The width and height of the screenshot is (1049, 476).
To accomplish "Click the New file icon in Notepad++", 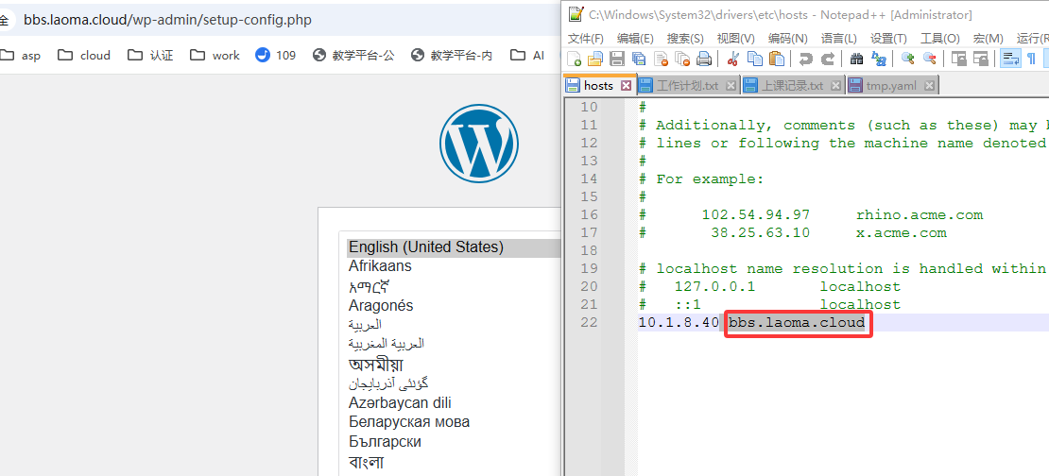I will (574, 59).
